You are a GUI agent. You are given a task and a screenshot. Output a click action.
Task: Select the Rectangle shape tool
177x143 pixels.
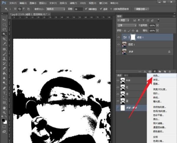[4, 103]
